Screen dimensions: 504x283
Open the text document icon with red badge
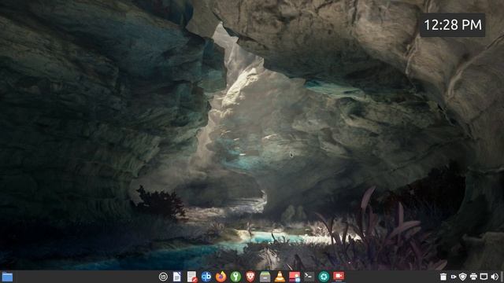[x=192, y=277]
